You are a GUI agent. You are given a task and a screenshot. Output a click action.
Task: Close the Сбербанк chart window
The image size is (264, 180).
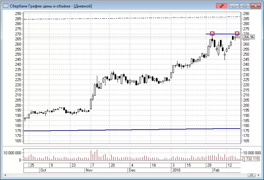coord(256,6)
